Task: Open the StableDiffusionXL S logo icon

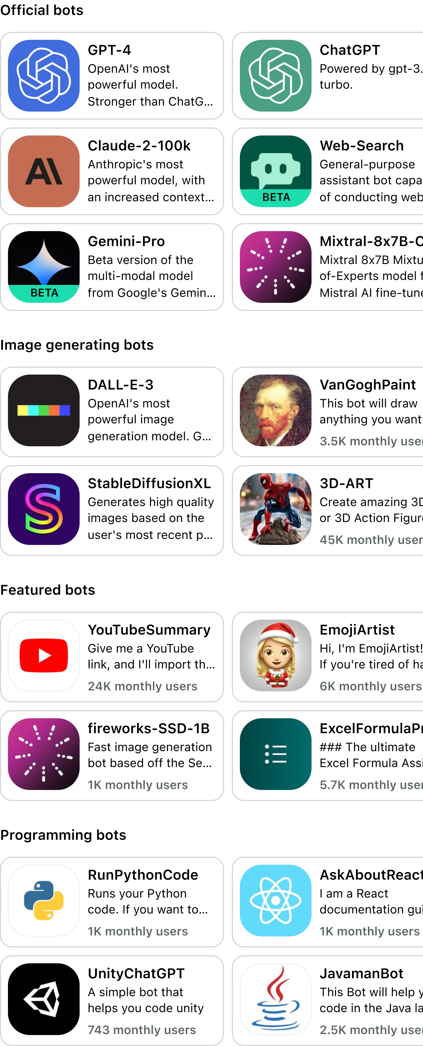Action: tap(44, 509)
